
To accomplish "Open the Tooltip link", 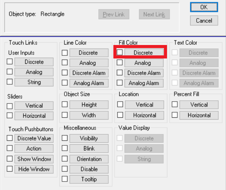I will click(89, 179).
